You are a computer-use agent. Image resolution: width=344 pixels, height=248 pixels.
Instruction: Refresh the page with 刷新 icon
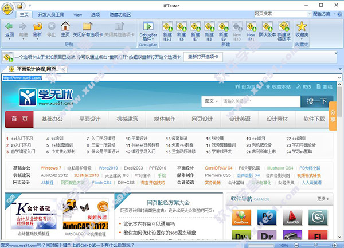(37, 26)
